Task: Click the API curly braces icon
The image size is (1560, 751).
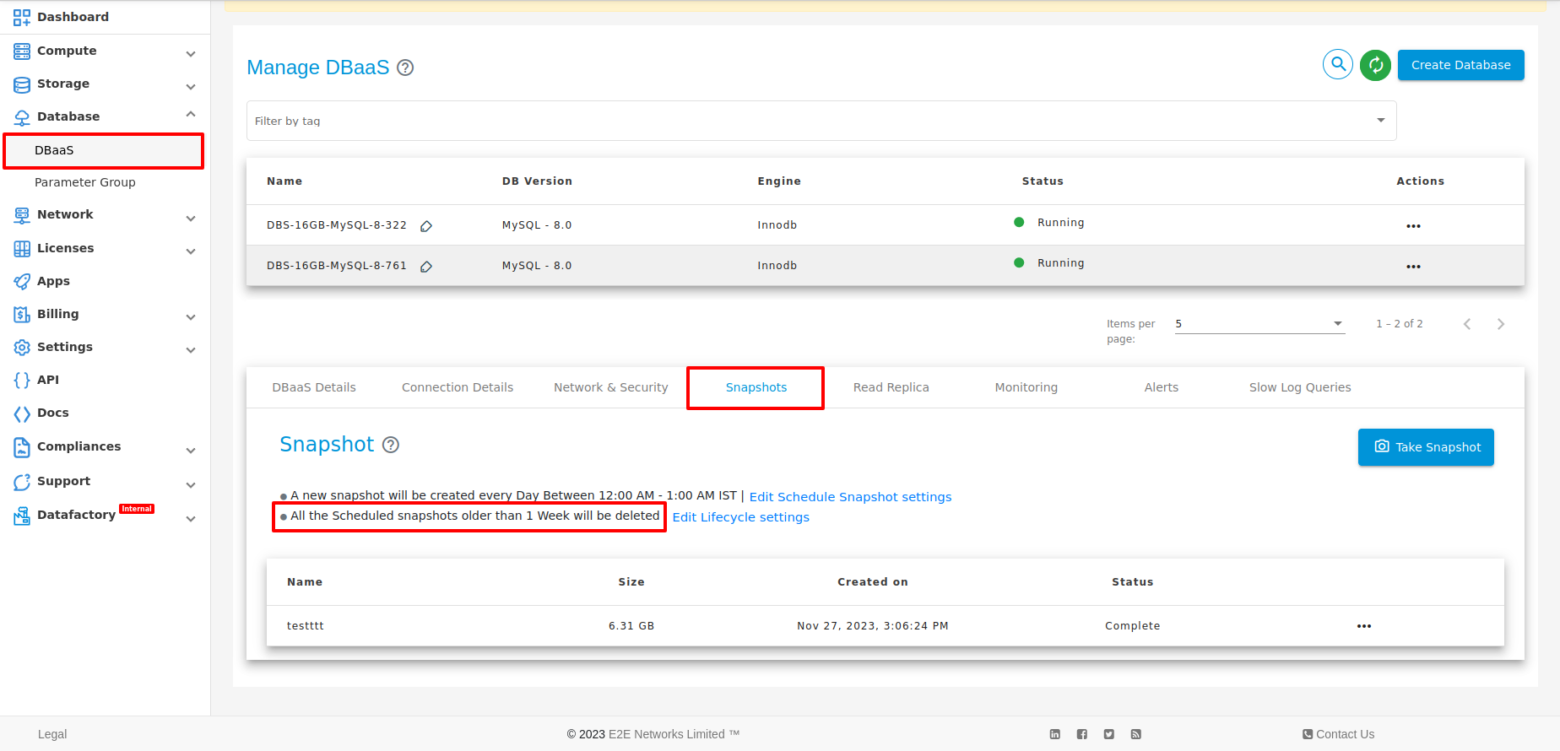Action: 22,380
